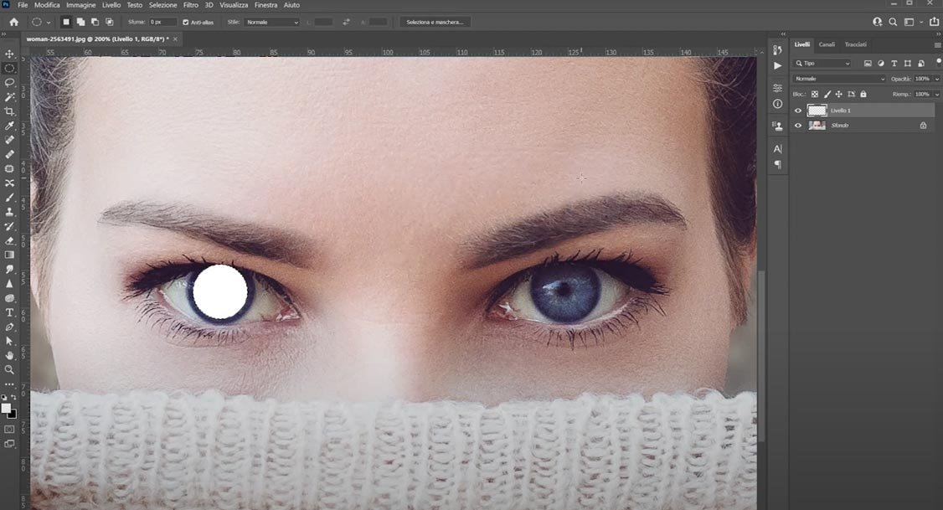Click the swap foreground/background colors arrow
This screenshot has height=510, width=943.
pos(14,397)
